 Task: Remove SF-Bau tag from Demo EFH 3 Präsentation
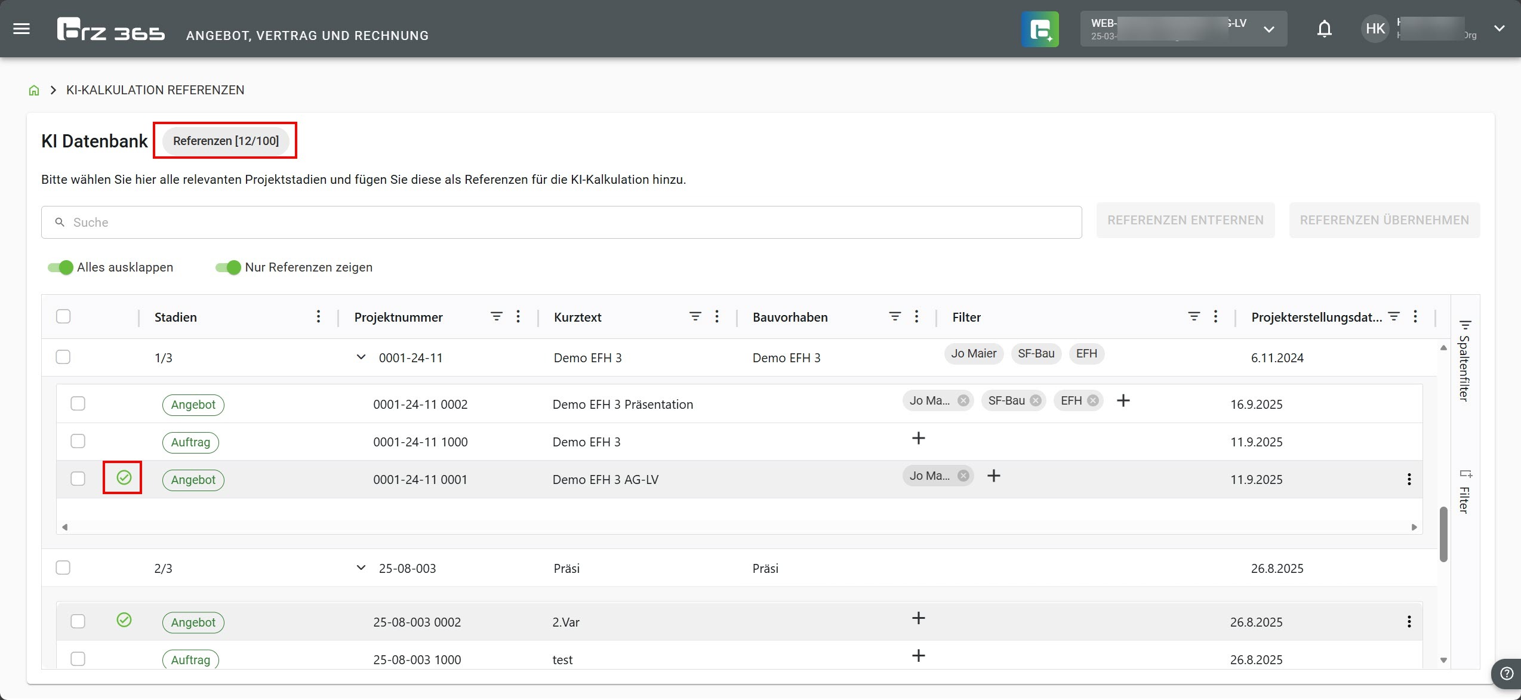click(x=1036, y=400)
